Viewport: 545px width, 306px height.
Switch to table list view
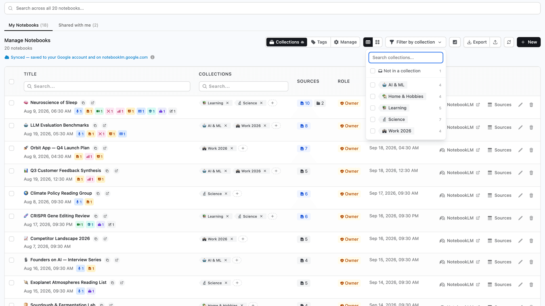368,42
